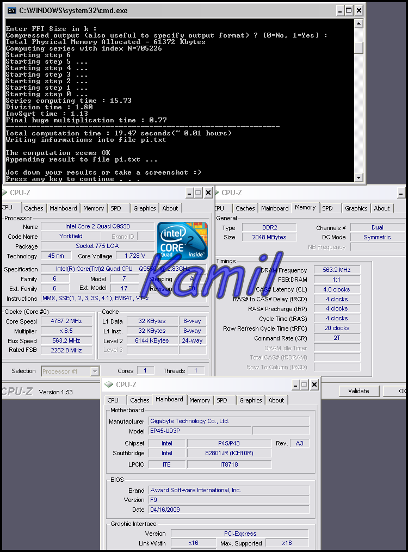Click the Cores count field
Image resolution: width=408 pixels, height=552 pixels.
(x=145, y=370)
